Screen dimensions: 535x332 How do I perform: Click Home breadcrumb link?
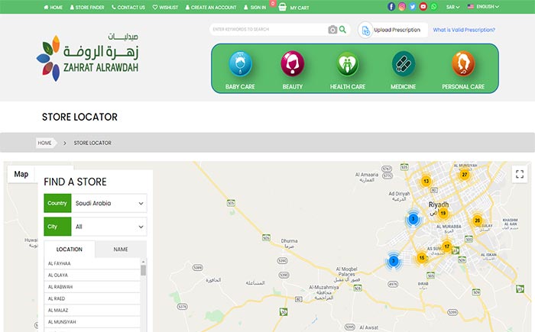(44, 143)
